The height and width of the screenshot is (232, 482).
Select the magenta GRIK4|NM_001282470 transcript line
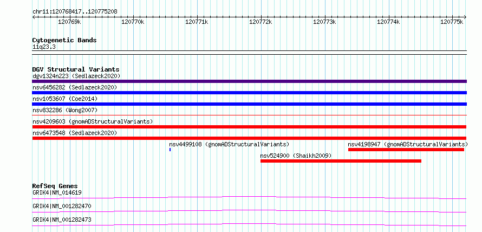[249, 211]
